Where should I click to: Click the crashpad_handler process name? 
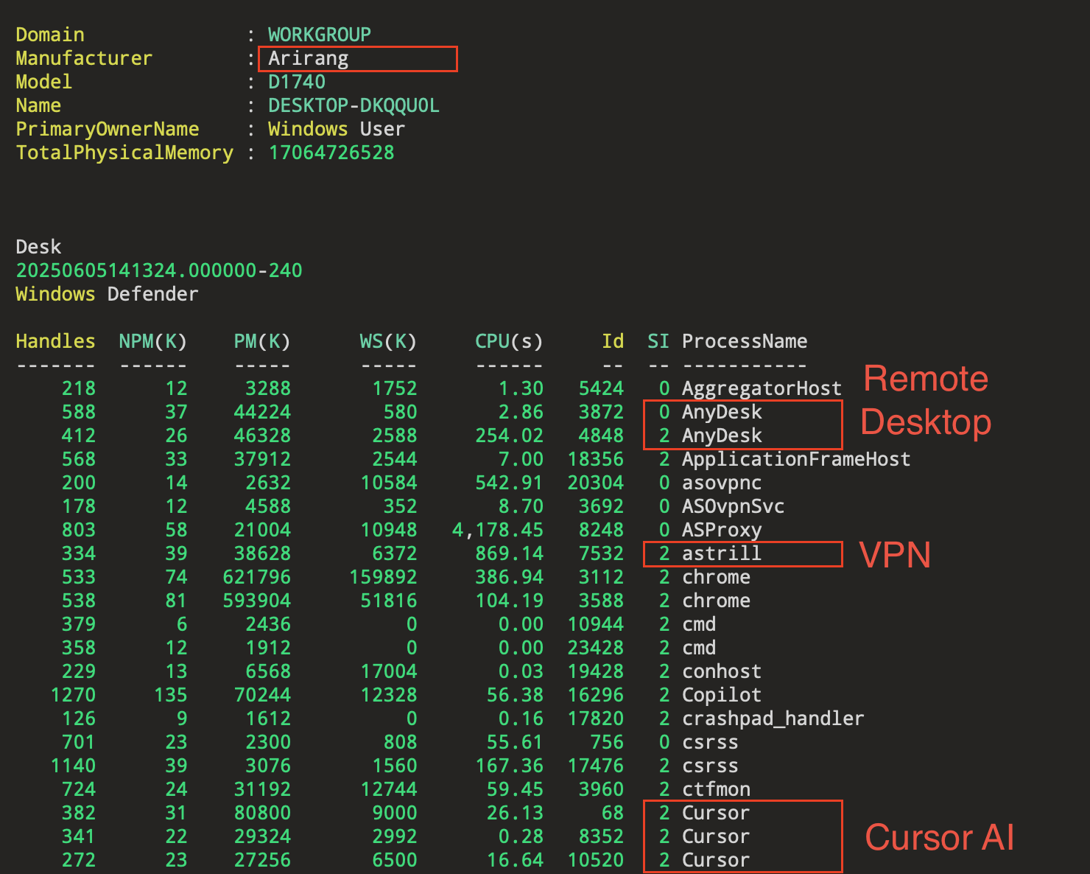[773, 719]
